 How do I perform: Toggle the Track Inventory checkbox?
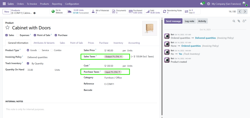pyautogui.click(x=28, y=64)
